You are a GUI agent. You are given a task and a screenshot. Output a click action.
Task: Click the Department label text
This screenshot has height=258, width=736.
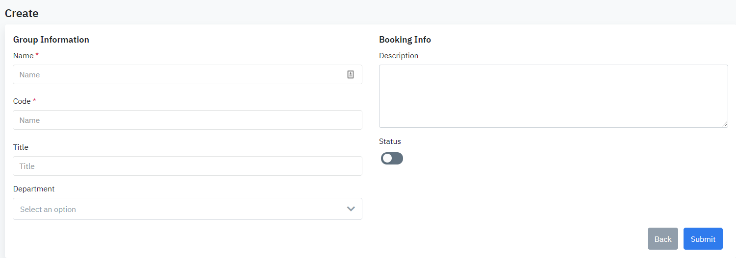tap(34, 189)
